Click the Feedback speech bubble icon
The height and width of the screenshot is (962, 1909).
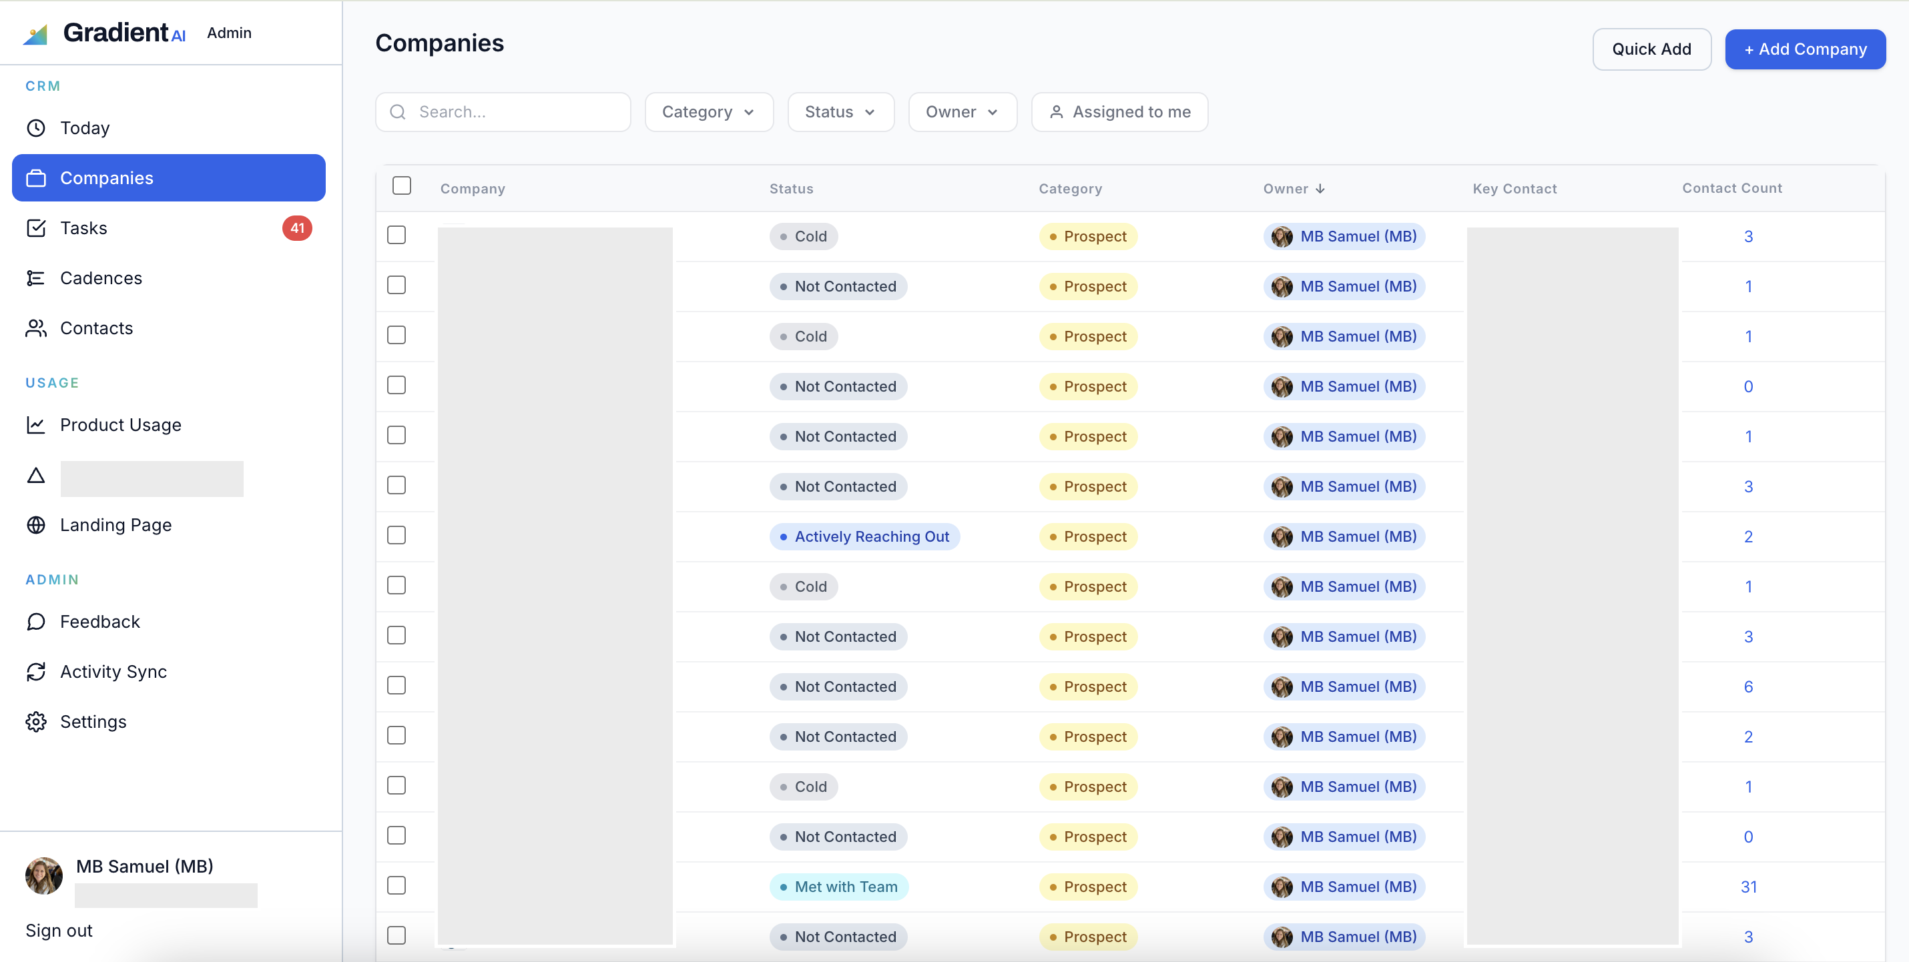pos(35,622)
